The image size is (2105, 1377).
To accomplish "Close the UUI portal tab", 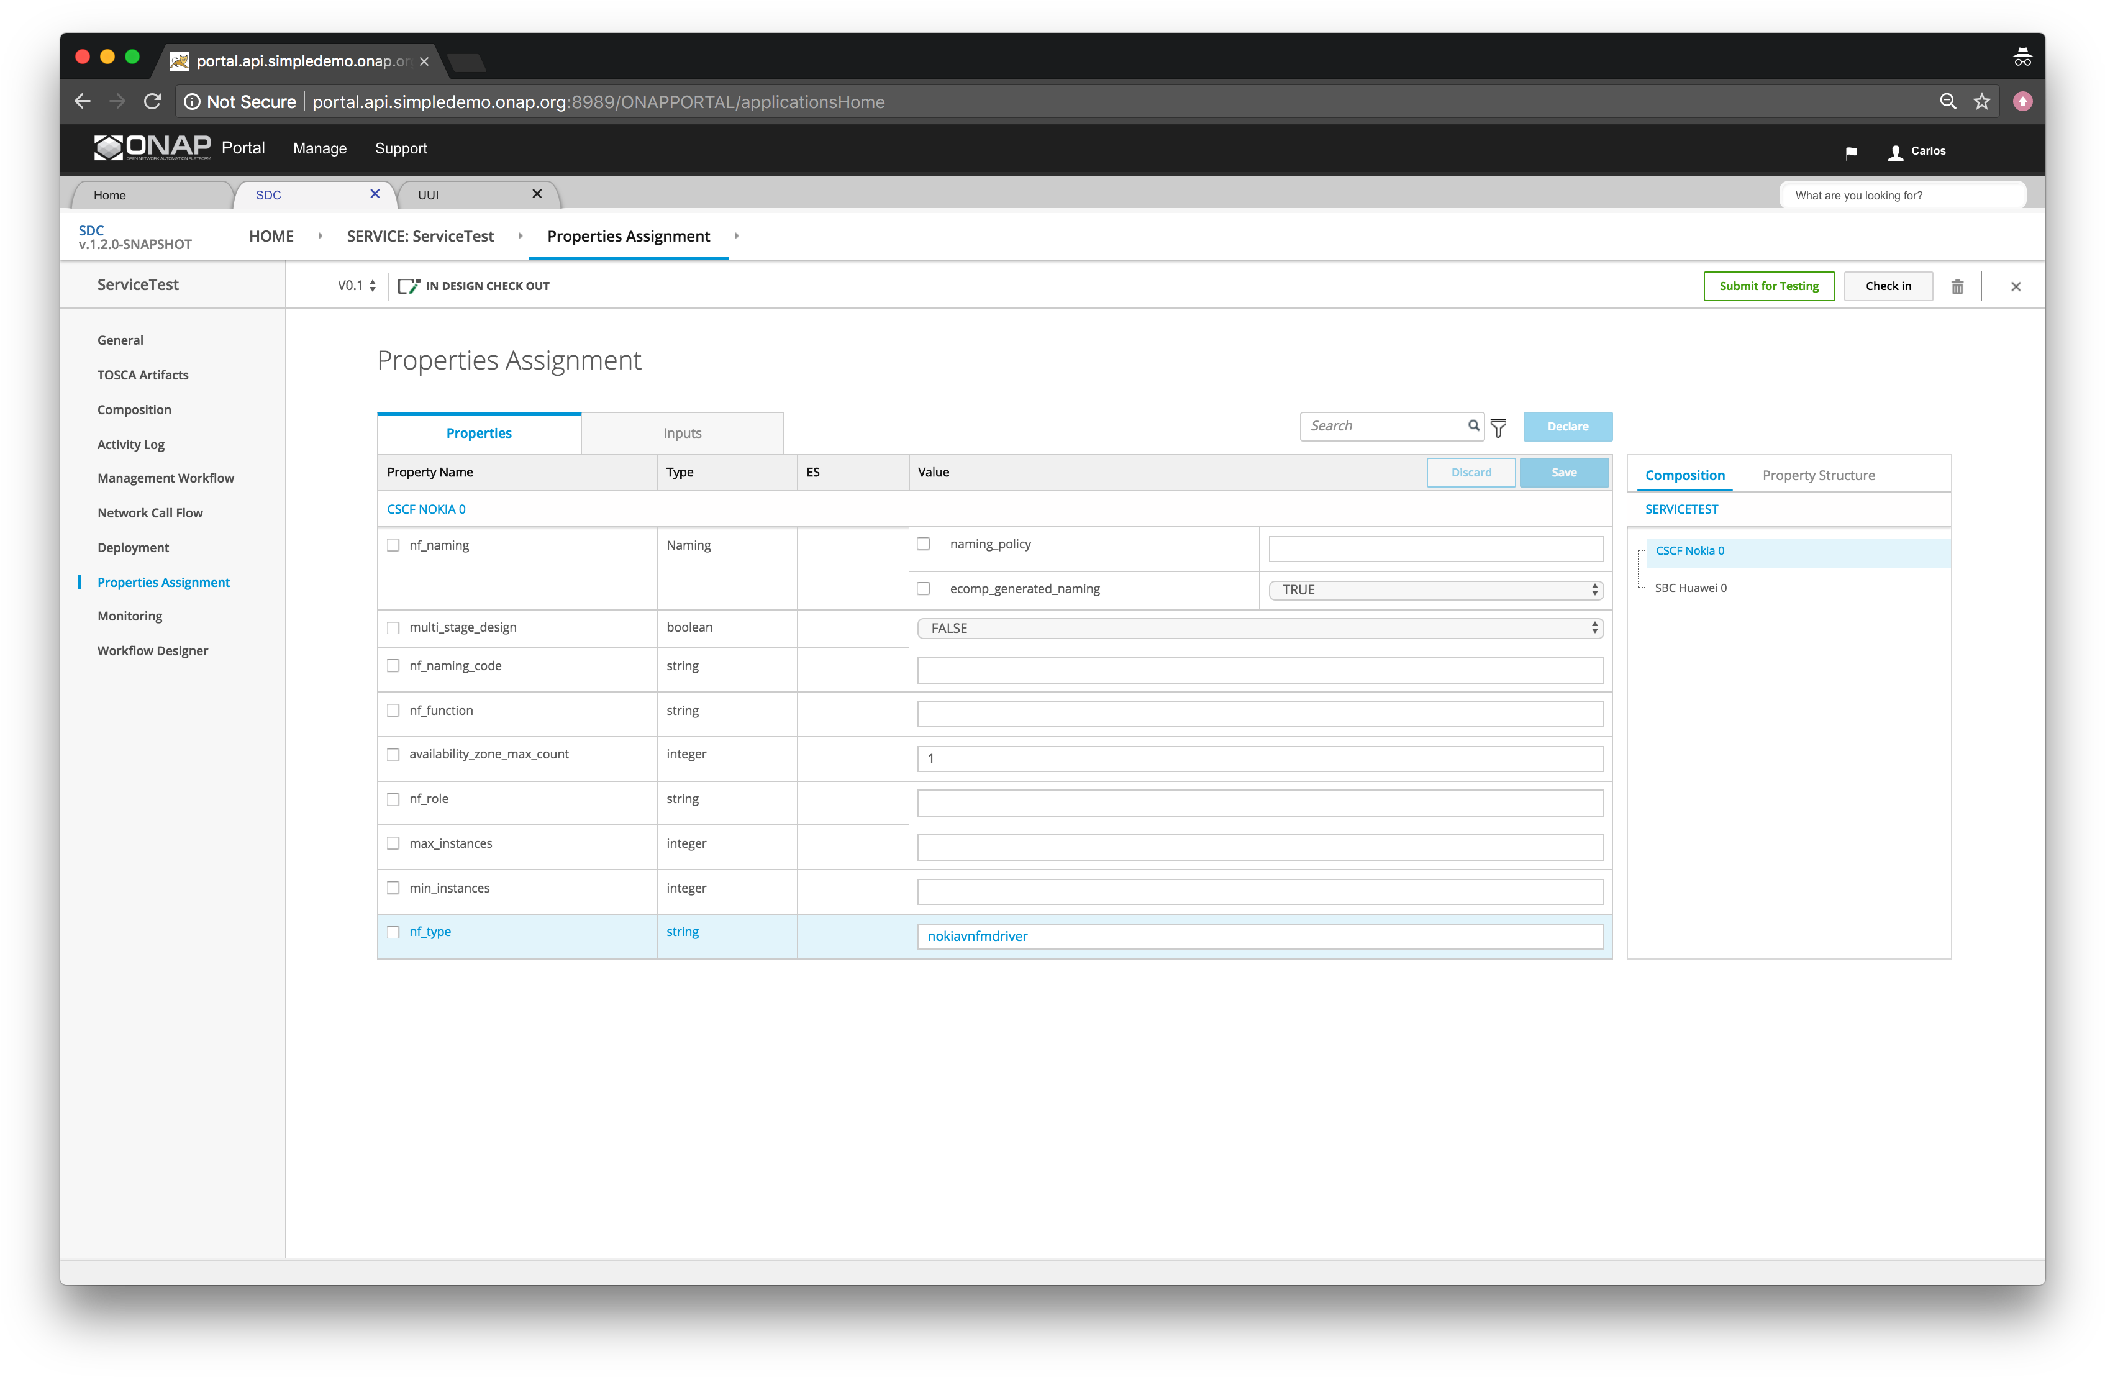I will pos(537,194).
